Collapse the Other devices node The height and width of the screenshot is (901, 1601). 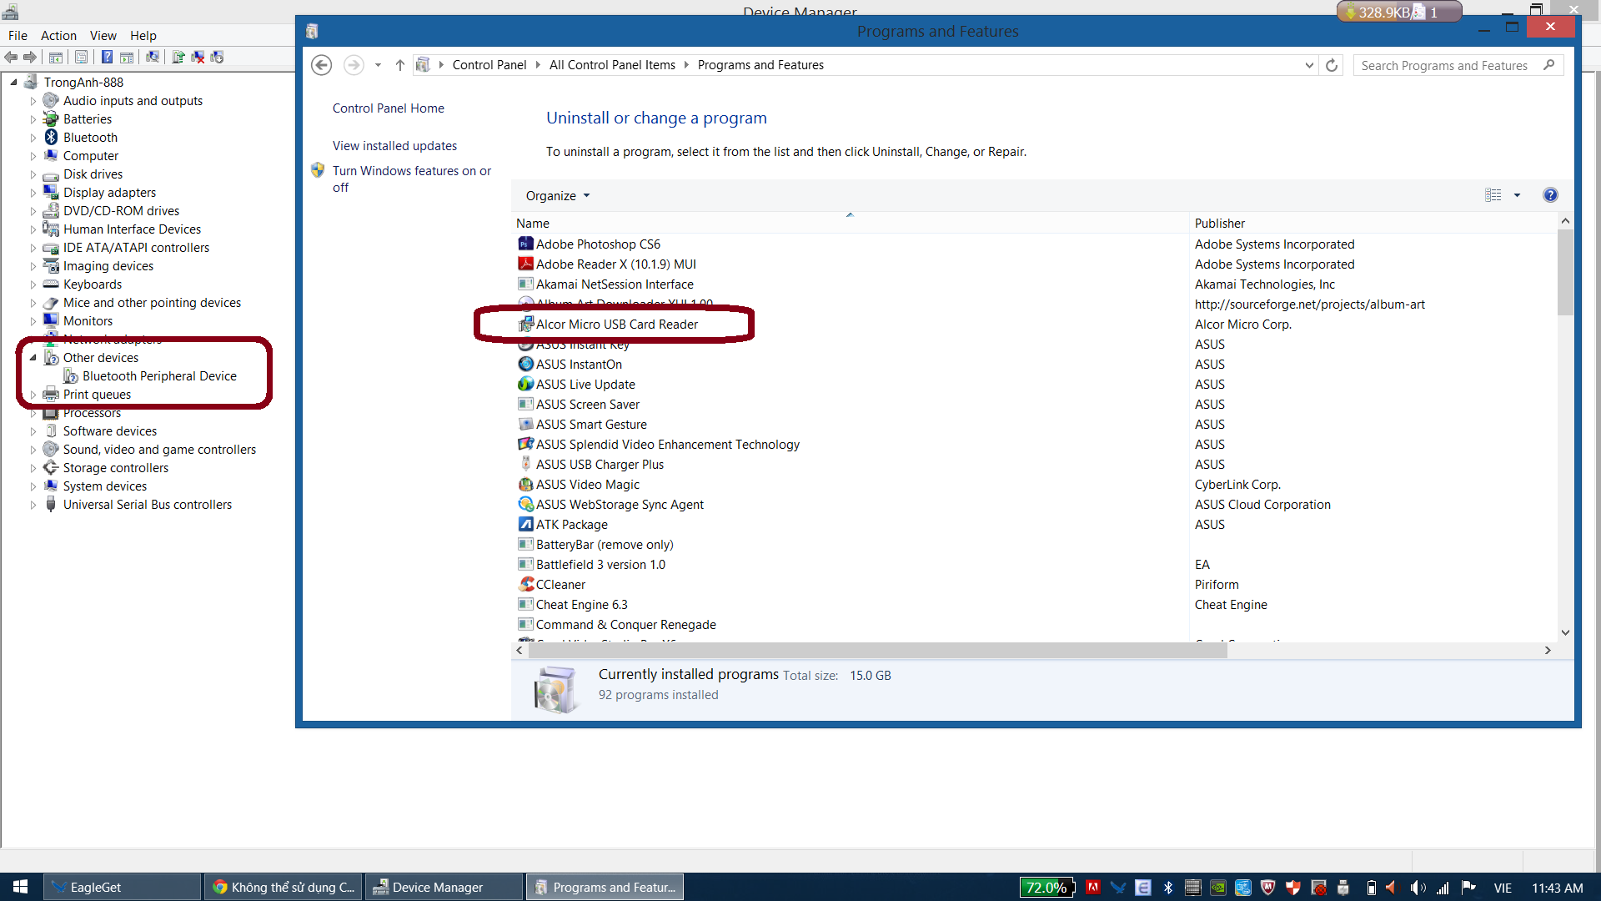coord(33,358)
